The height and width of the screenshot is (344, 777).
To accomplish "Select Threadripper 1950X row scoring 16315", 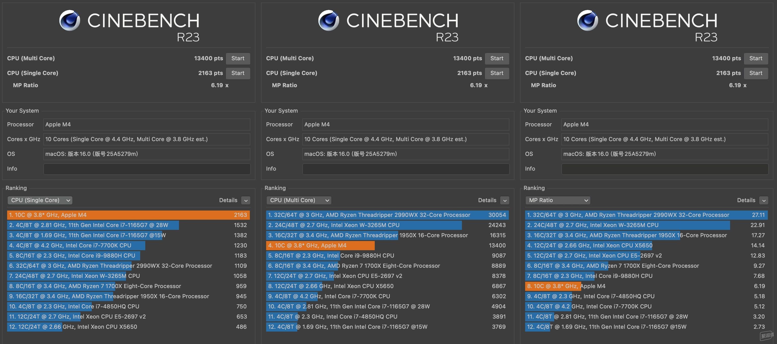I will [387, 235].
